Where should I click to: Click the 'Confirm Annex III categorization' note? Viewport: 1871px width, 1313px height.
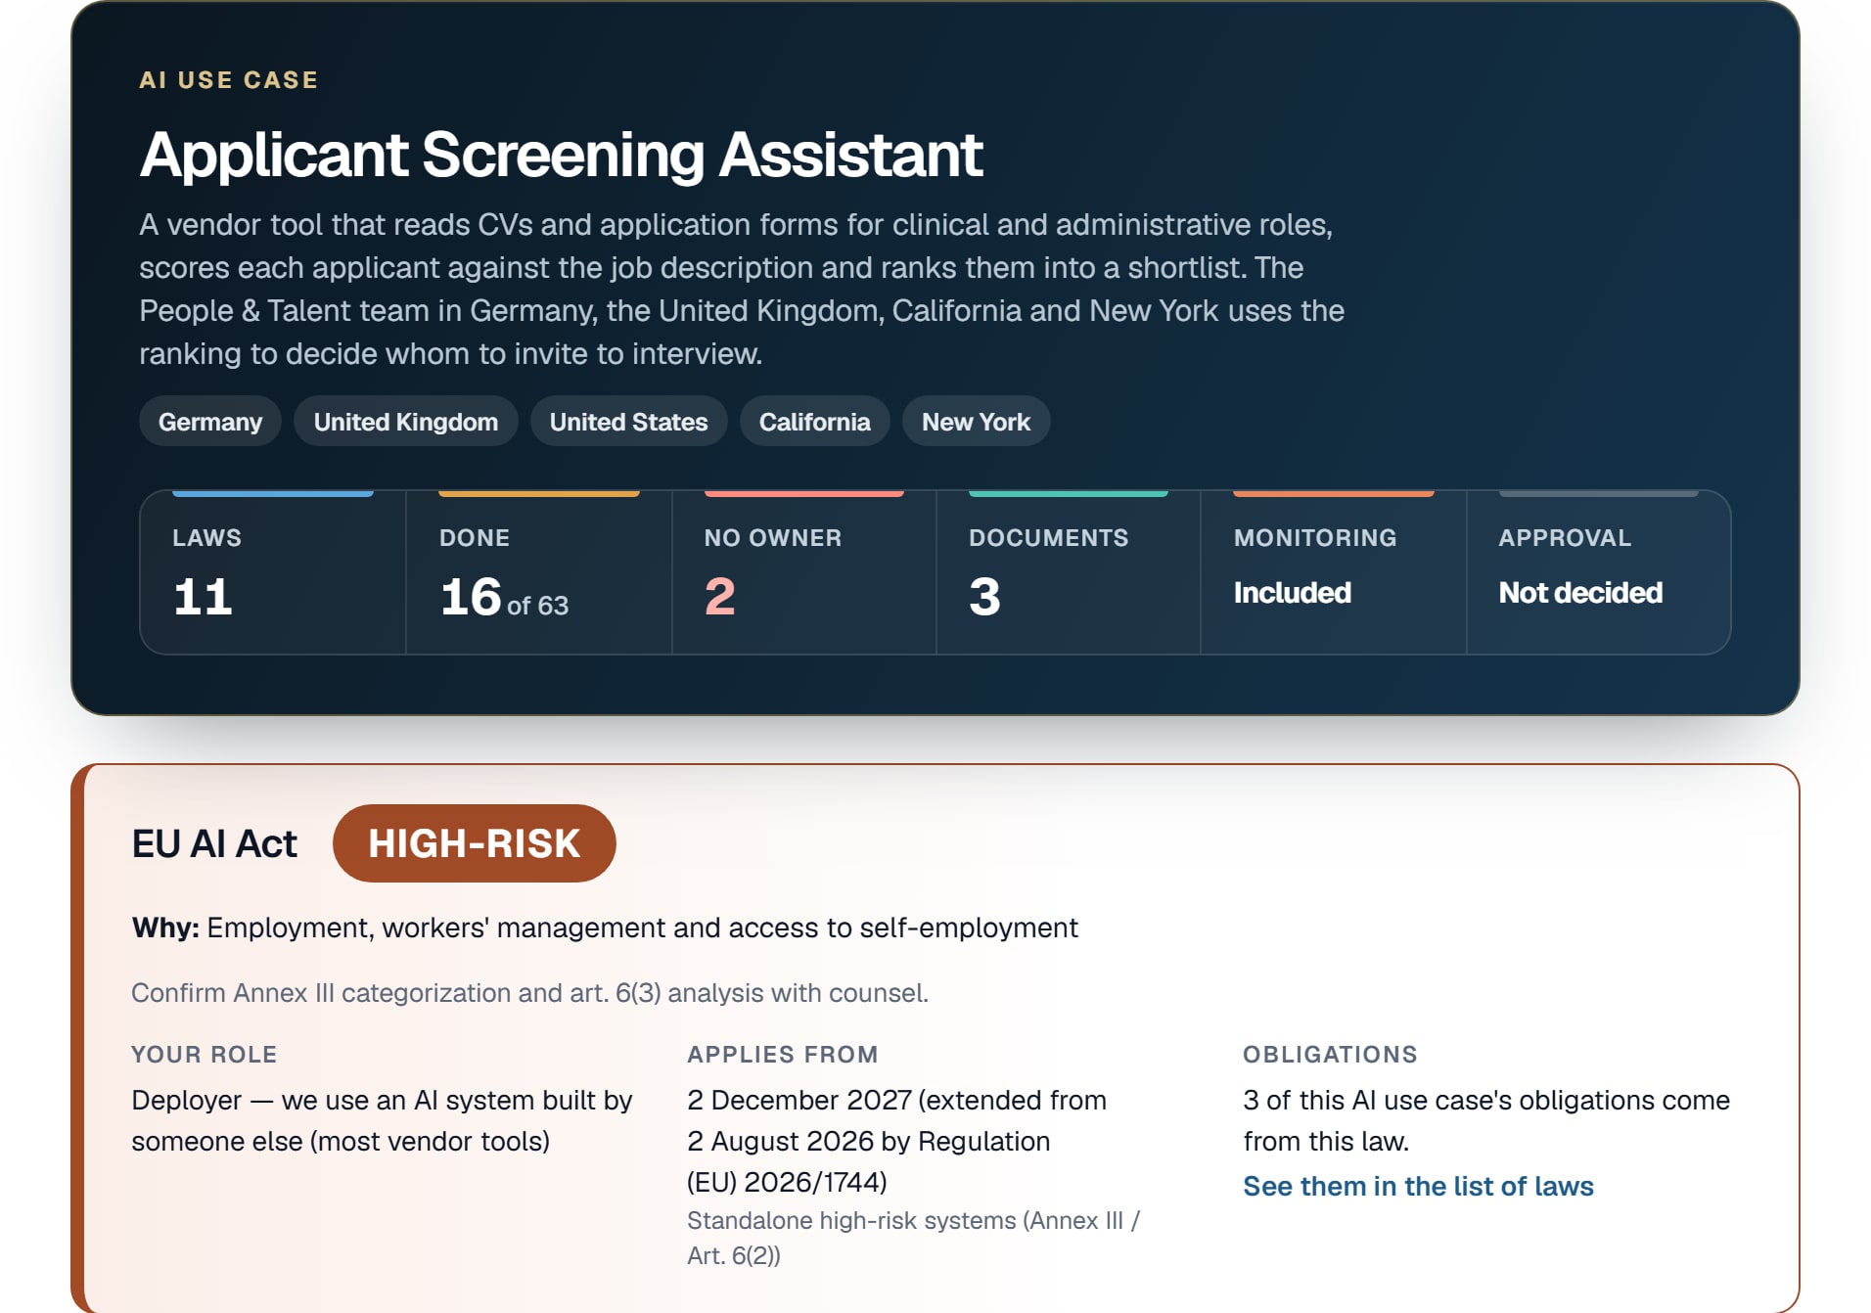[529, 993]
